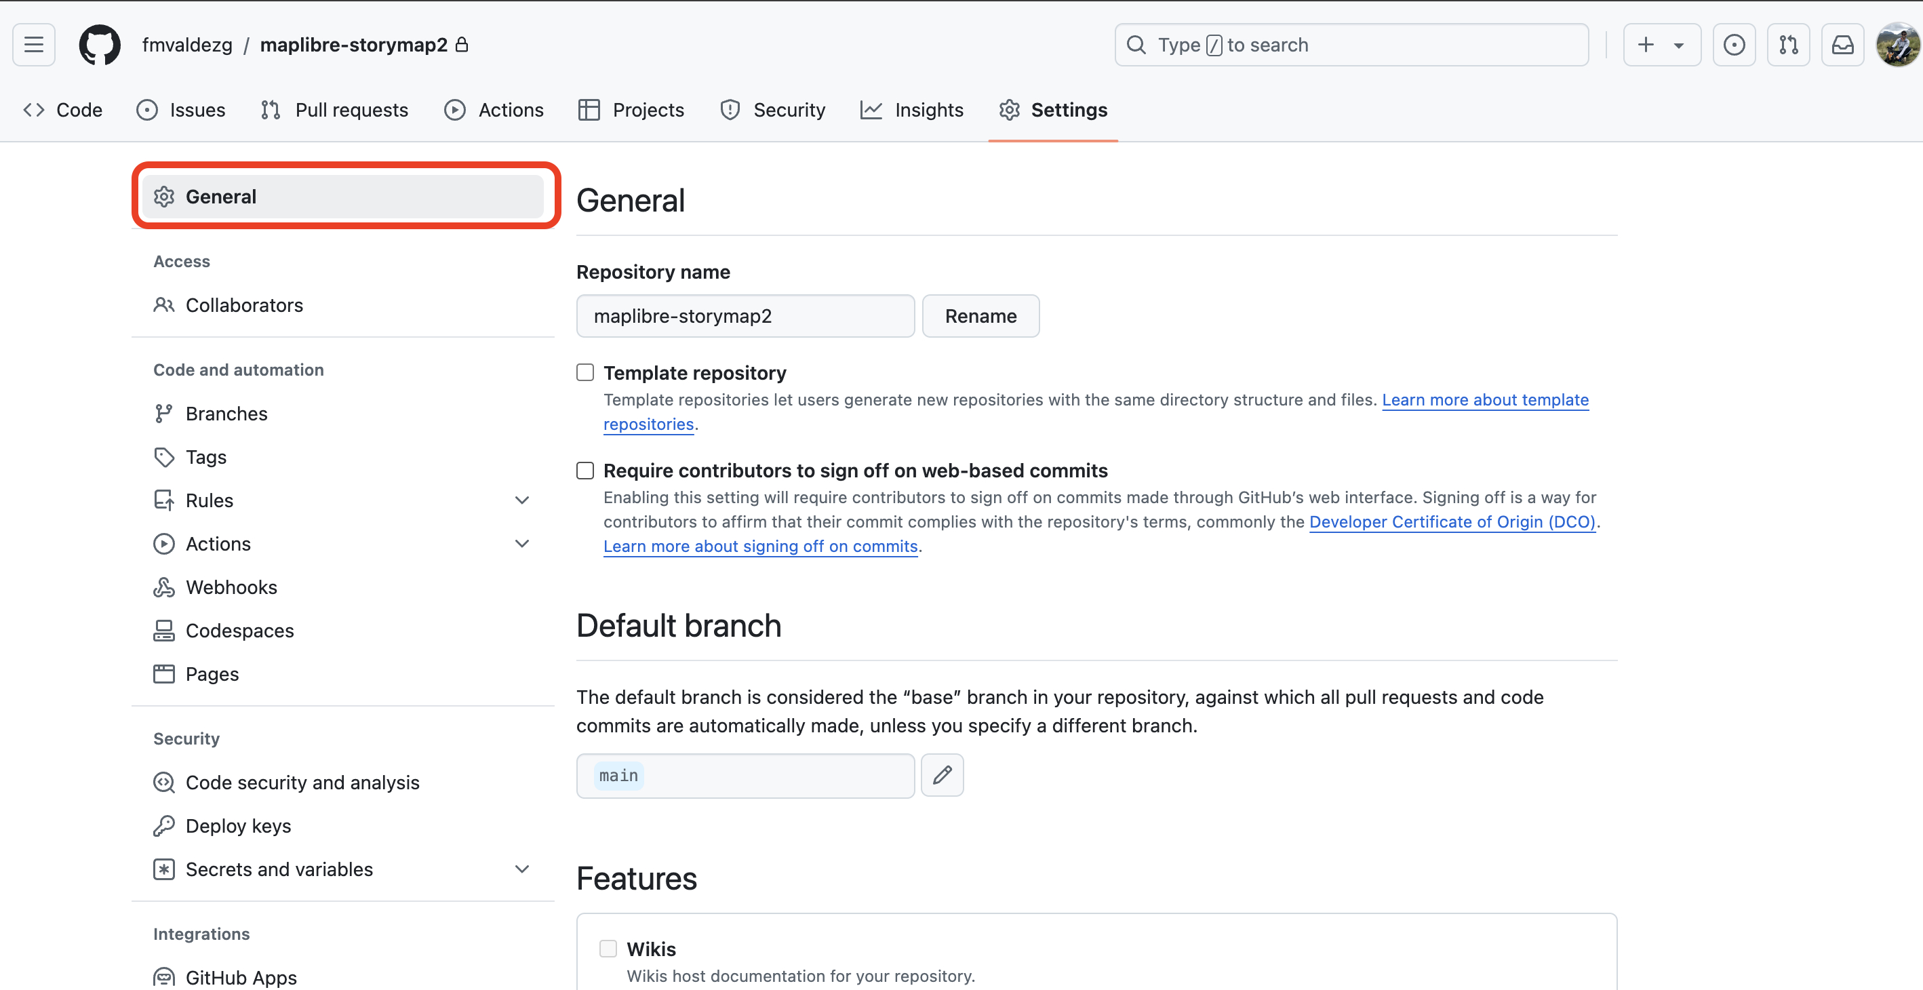
Task: Click the Branches icon in sidebar
Action: [164, 413]
